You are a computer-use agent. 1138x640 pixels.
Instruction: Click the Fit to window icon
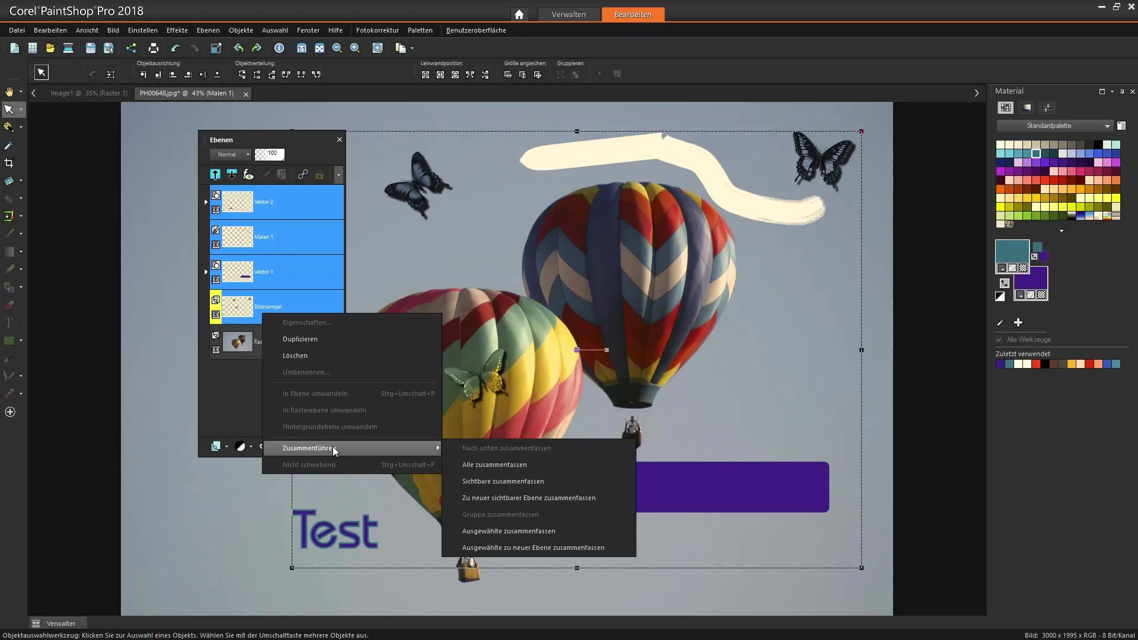point(319,48)
